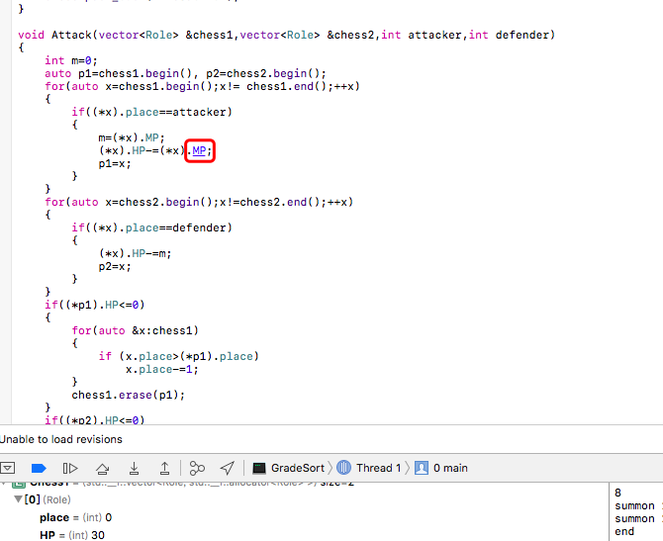
Task: Click the GradeSort terminal icon
Action: coord(259,468)
